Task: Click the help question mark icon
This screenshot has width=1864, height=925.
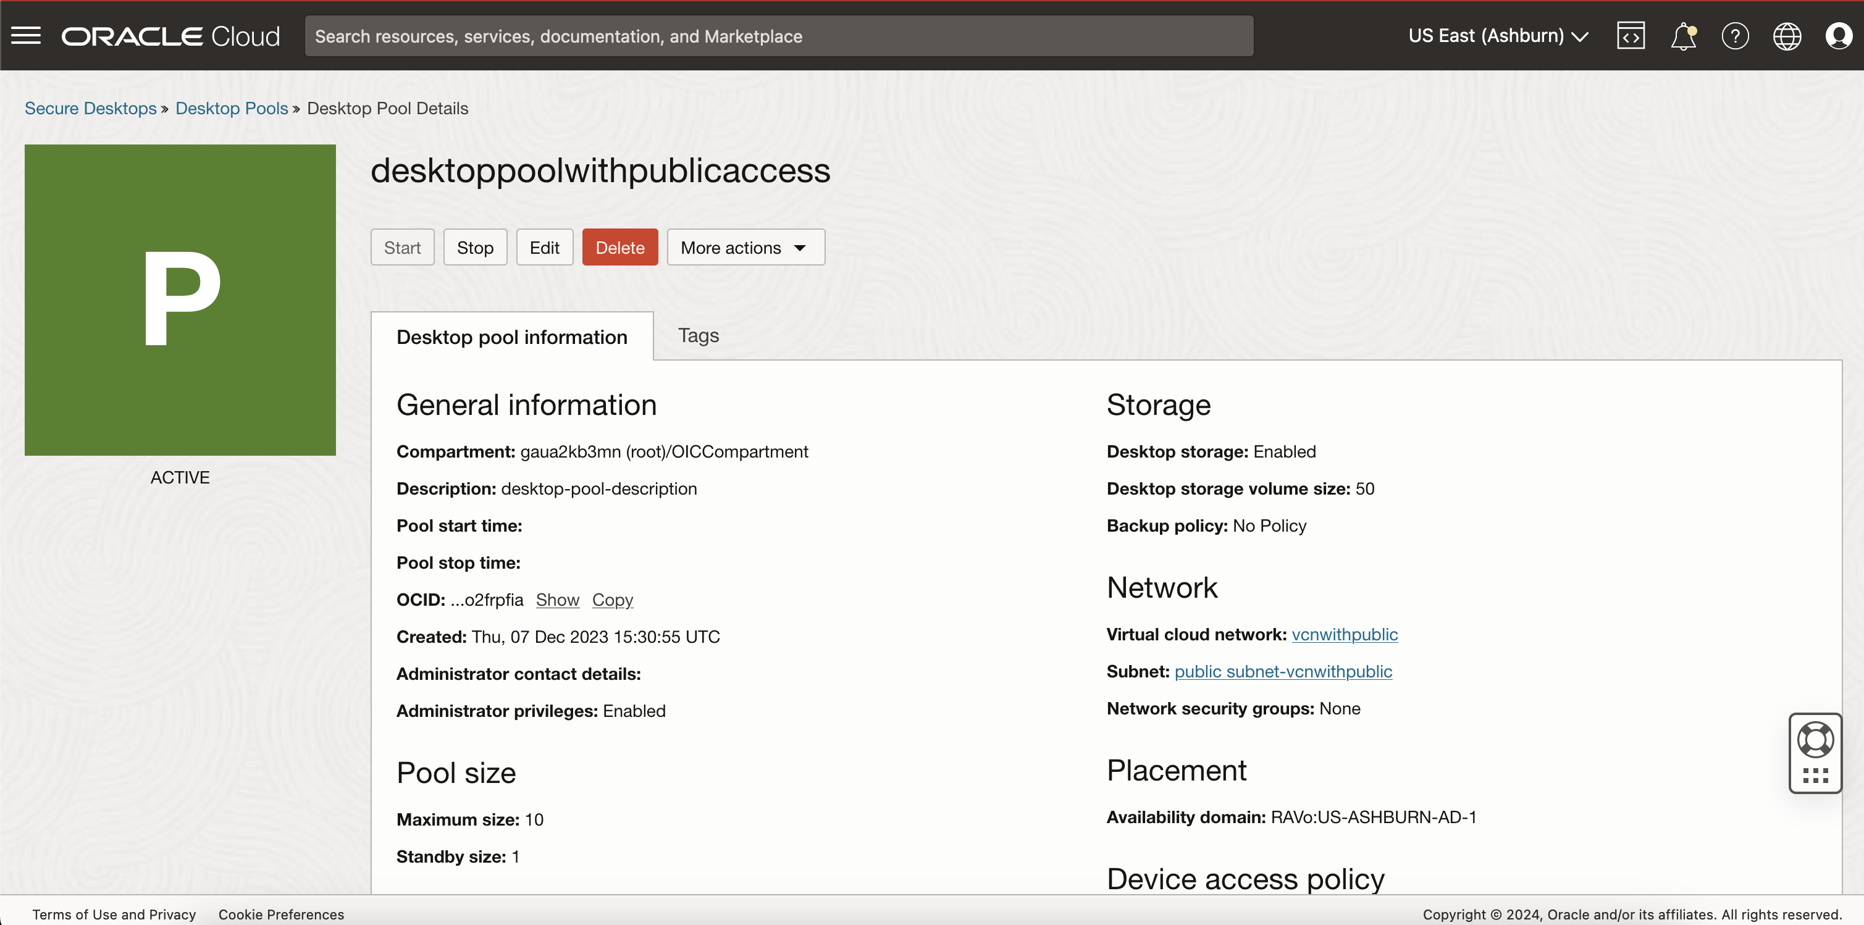Action: click(x=1734, y=36)
